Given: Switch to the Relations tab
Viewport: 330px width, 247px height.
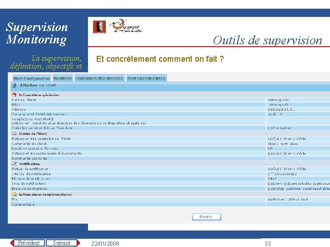Looking at the screenshot, I should (63, 78).
